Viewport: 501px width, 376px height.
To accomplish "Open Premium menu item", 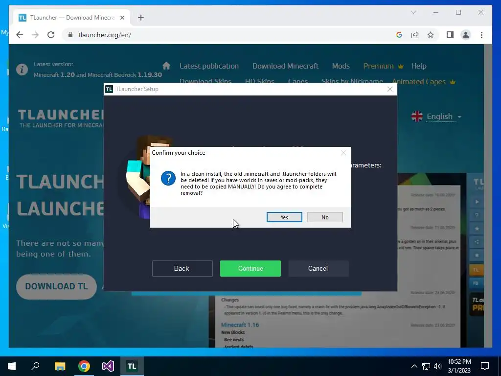I will pyautogui.click(x=383, y=66).
